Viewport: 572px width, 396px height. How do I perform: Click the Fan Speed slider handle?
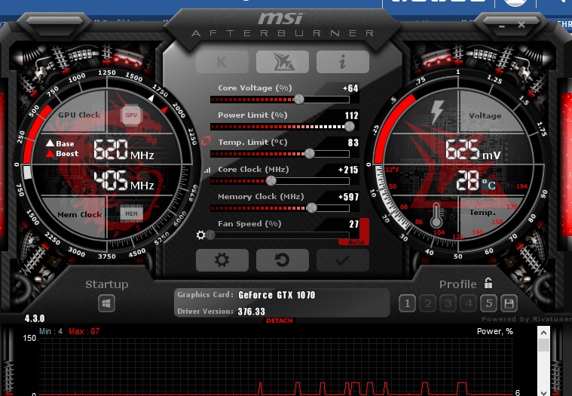click(210, 235)
